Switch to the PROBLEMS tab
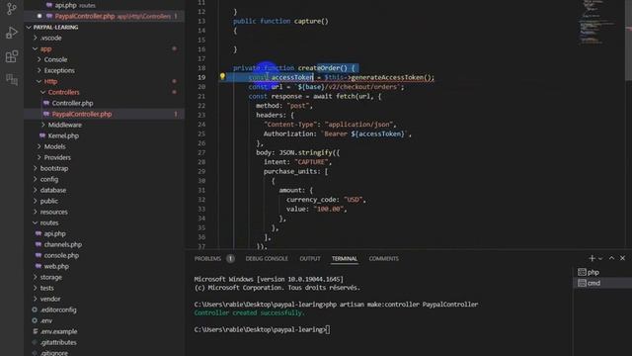 click(x=207, y=259)
